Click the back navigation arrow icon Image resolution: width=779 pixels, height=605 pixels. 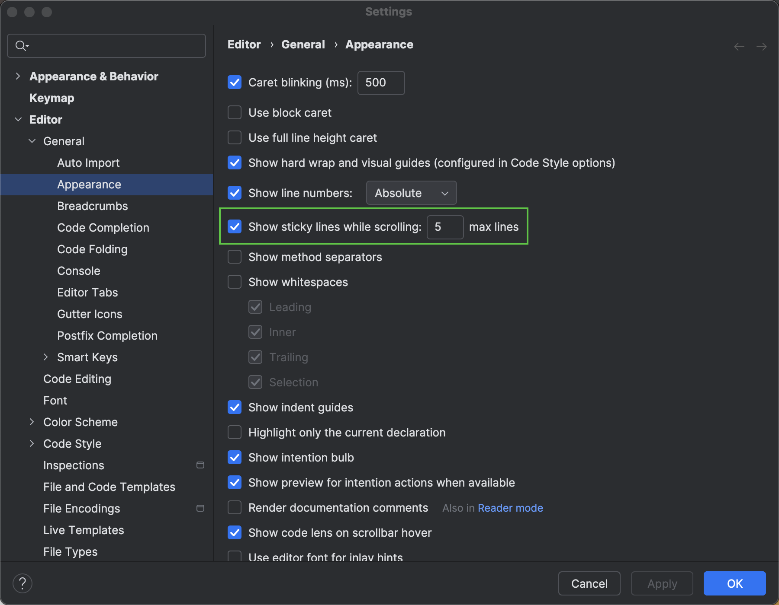pyautogui.click(x=739, y=47)
